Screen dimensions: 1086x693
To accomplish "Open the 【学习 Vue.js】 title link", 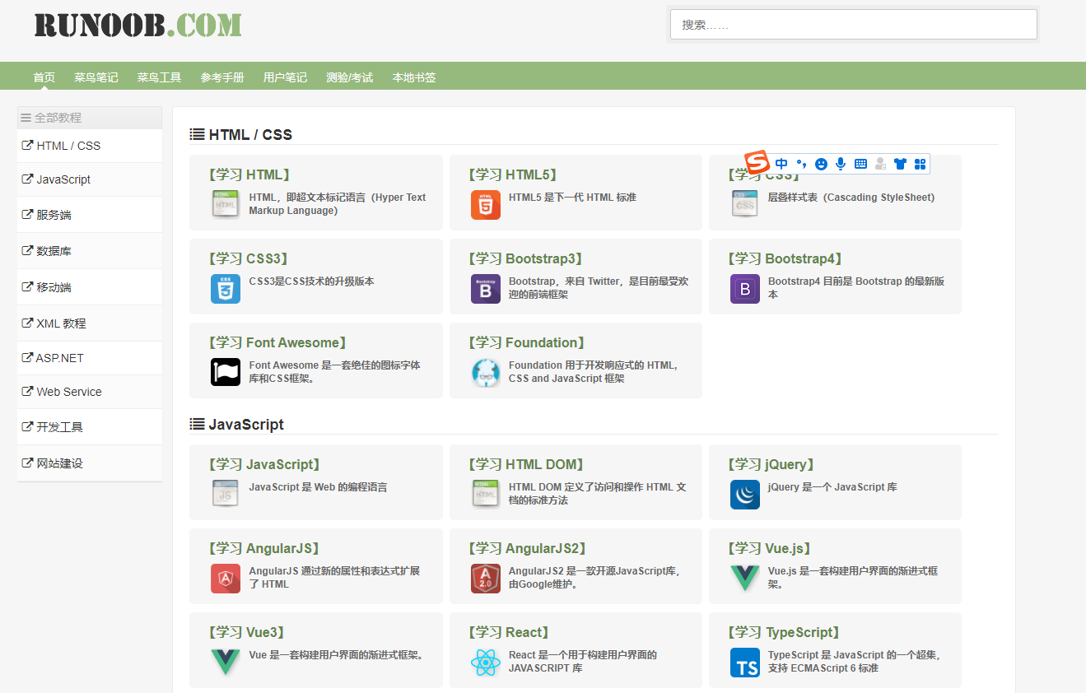I will point(770,548).
